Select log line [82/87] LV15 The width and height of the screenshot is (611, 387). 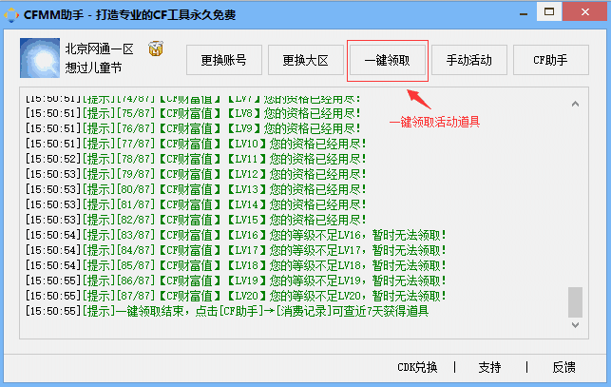(196, 220)
